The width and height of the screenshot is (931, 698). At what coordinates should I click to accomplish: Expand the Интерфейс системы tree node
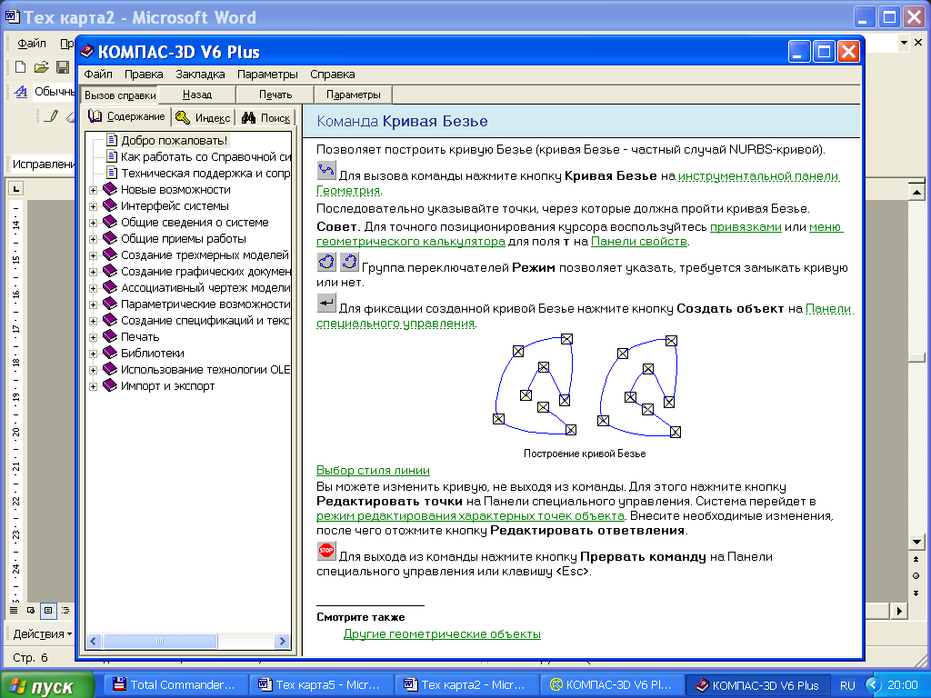click(94, 206)
